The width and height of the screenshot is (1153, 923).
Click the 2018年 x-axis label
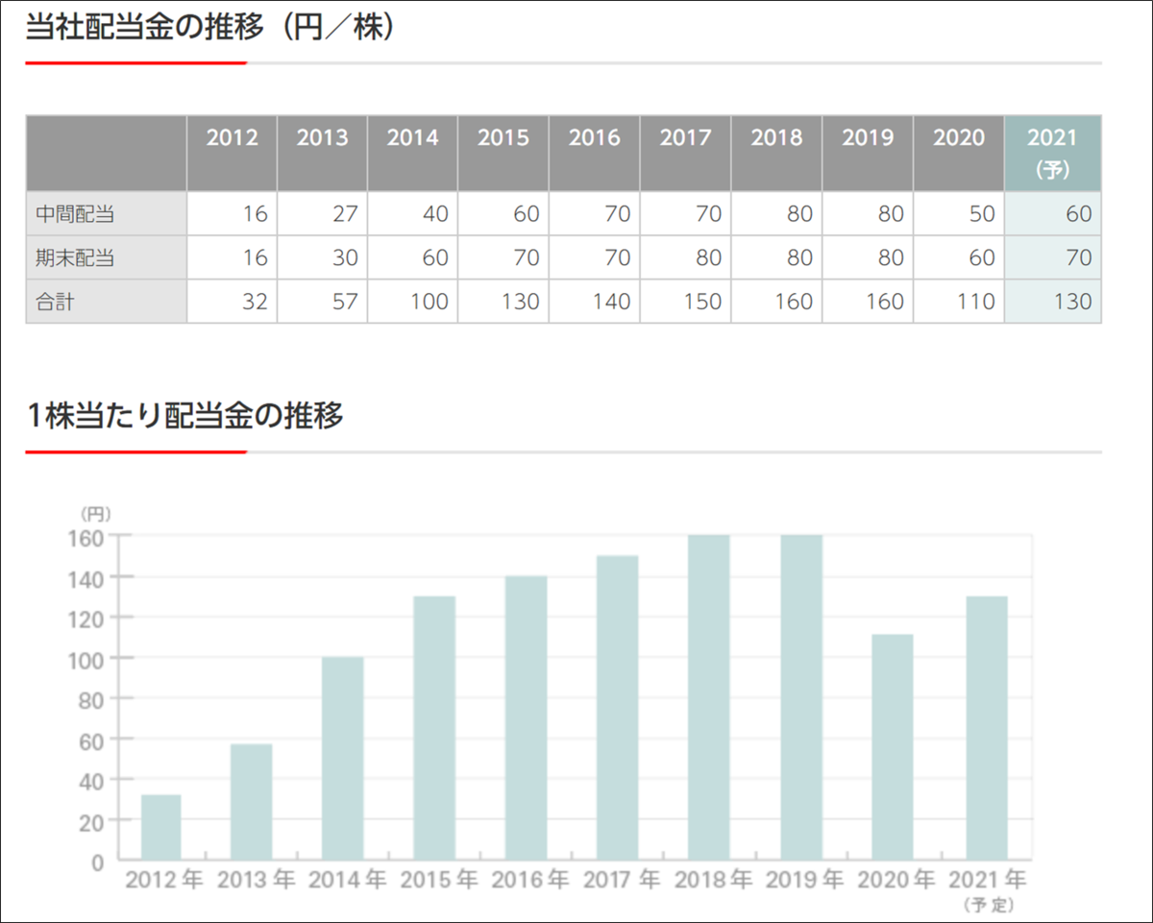coord(713,880)
